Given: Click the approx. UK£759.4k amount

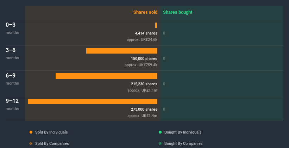Looking at the screenshot, I should pos(141,65).
